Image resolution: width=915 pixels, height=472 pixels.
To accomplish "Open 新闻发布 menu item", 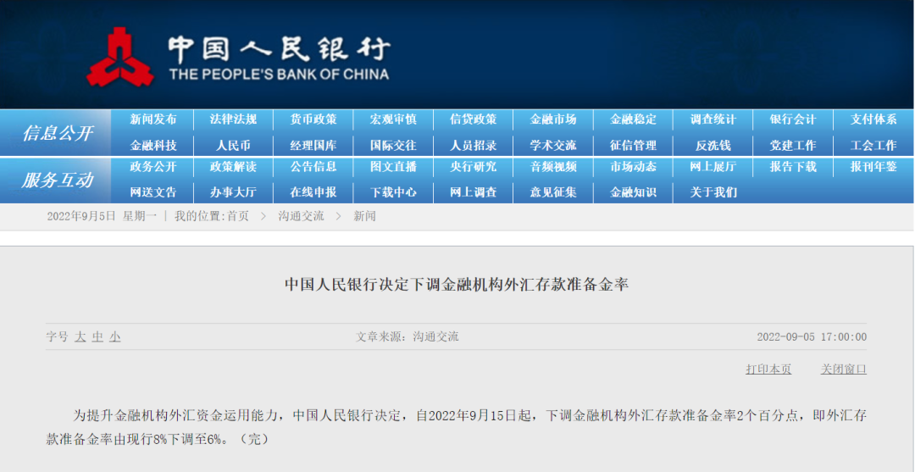I will tap(152, 119).
